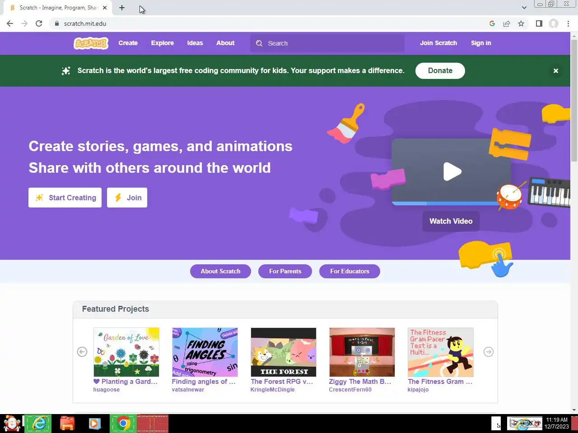Open the Create menu item
Viewport: 578px width, 433px height.
128,43
